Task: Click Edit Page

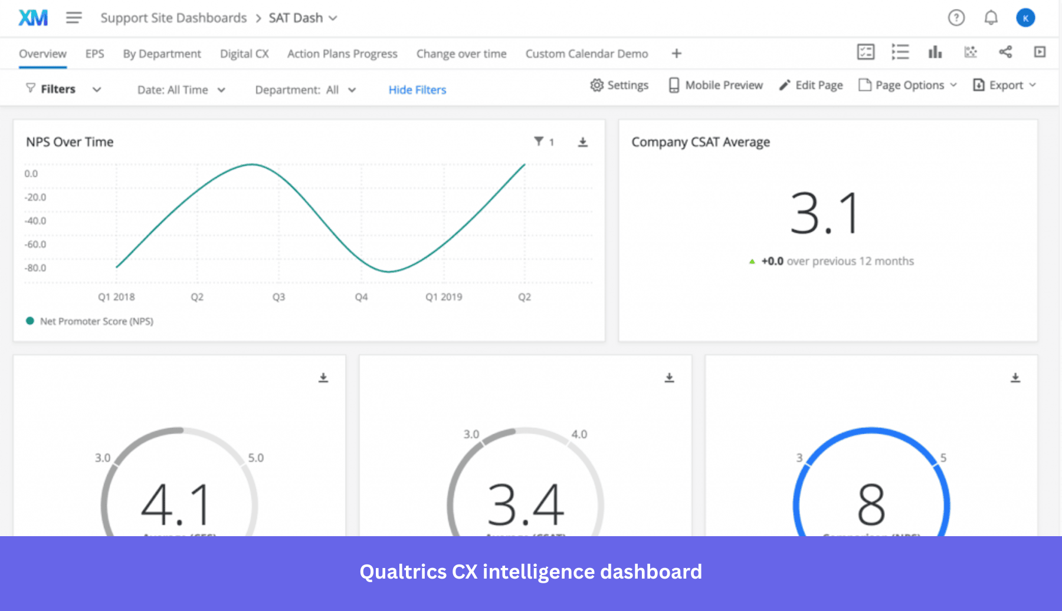Action: pos(811,85)
